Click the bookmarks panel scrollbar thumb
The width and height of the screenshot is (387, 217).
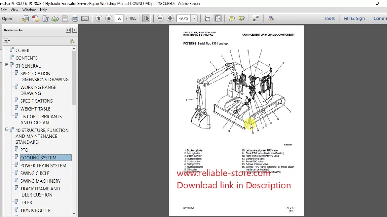[74, 78]
